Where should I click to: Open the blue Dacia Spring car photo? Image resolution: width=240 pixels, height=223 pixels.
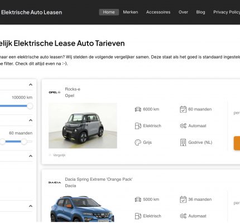[x=82, y=209]
